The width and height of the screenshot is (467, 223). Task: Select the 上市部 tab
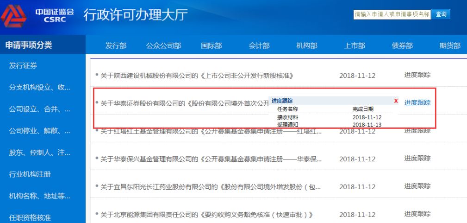355,46
